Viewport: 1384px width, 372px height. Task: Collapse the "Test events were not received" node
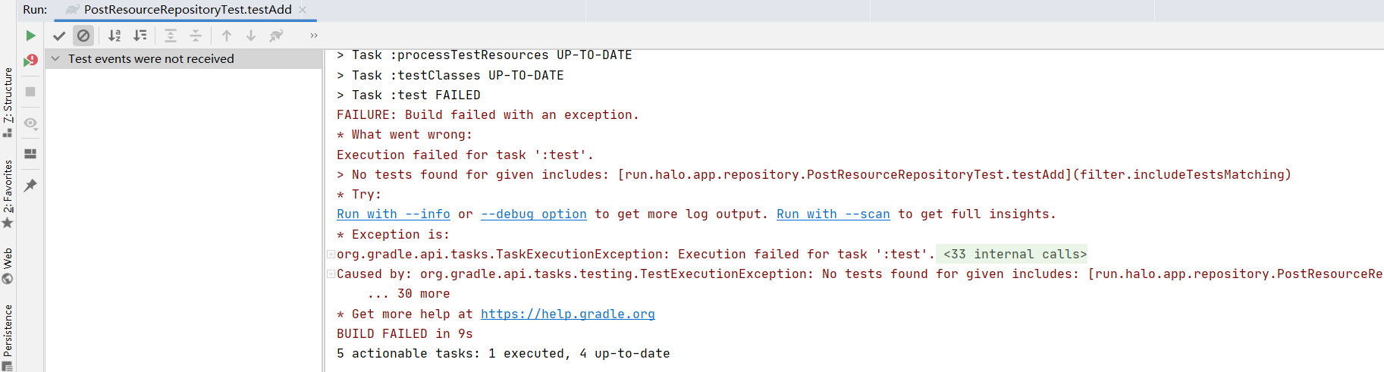(x=55, y=58)
